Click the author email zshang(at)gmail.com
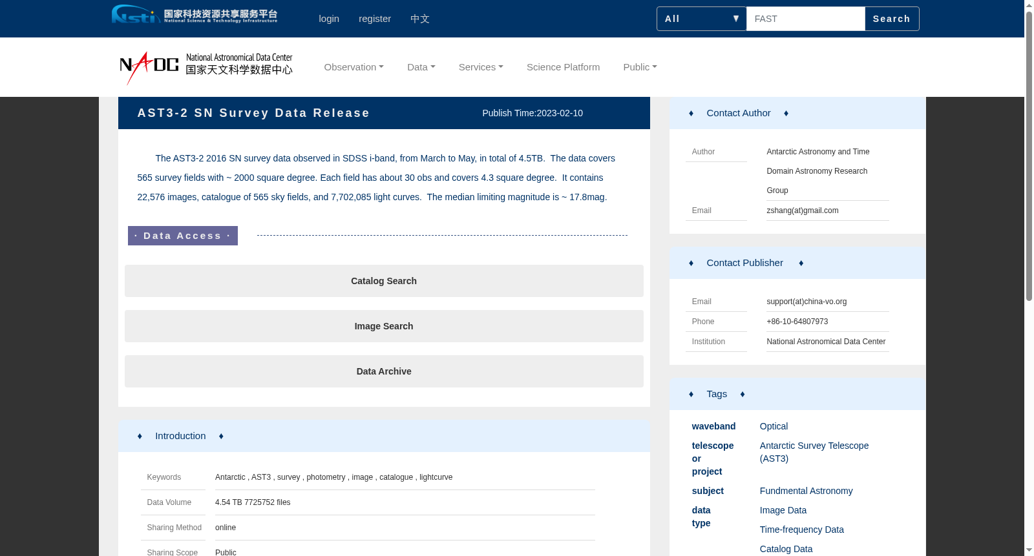 803,211
